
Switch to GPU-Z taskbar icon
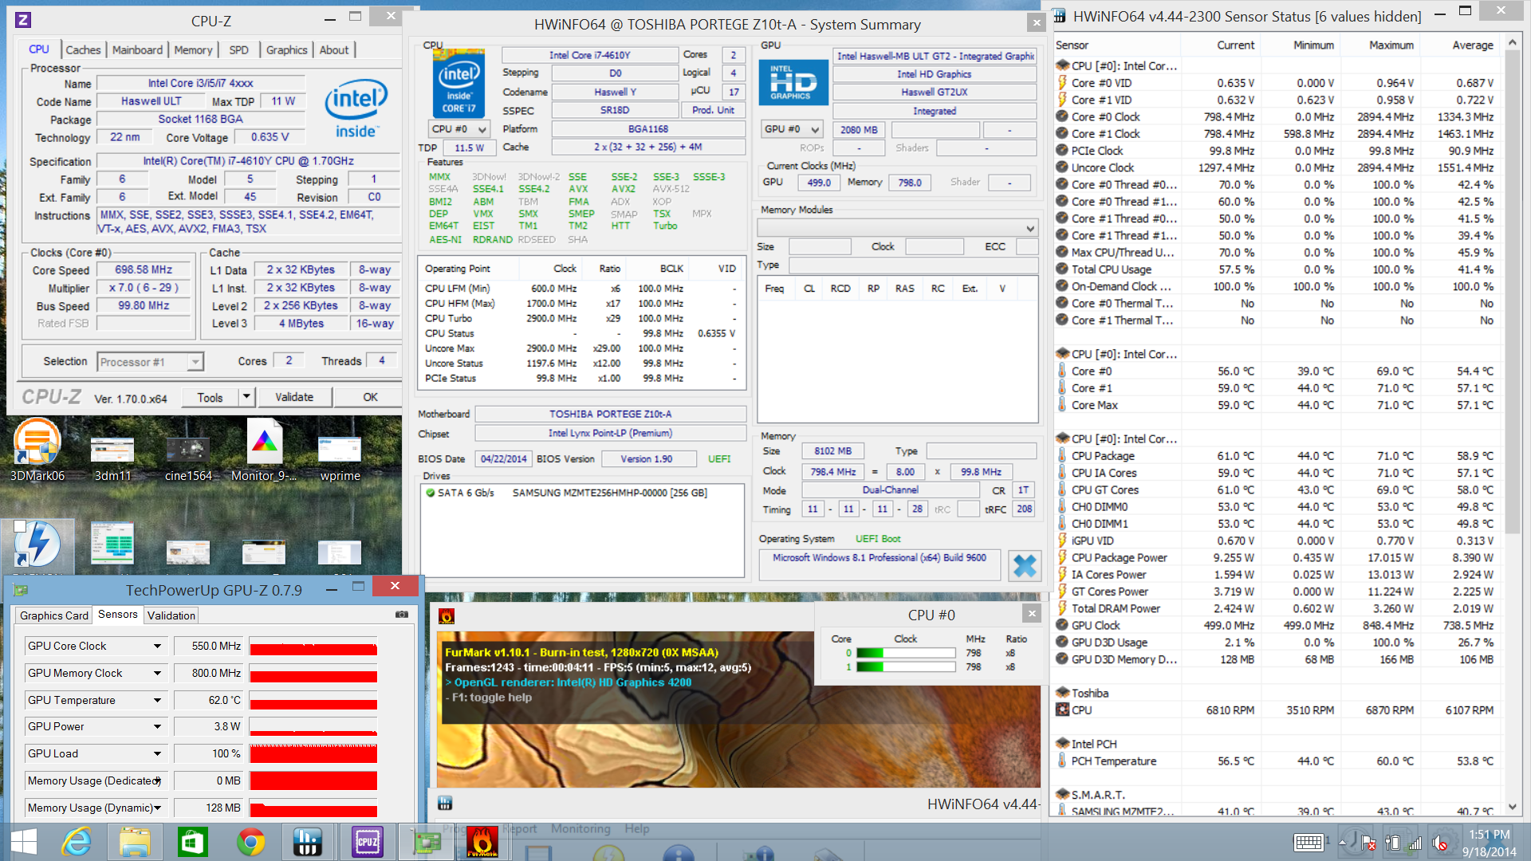425,842
